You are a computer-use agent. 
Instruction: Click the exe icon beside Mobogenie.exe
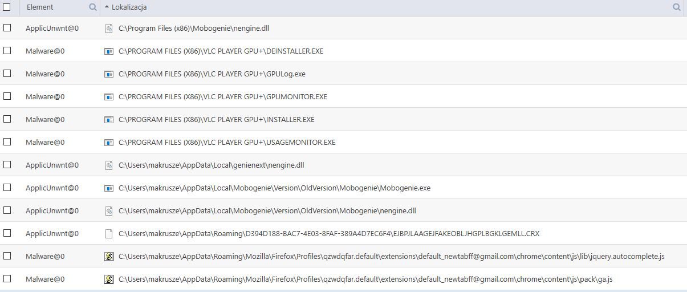click(109, 188)
